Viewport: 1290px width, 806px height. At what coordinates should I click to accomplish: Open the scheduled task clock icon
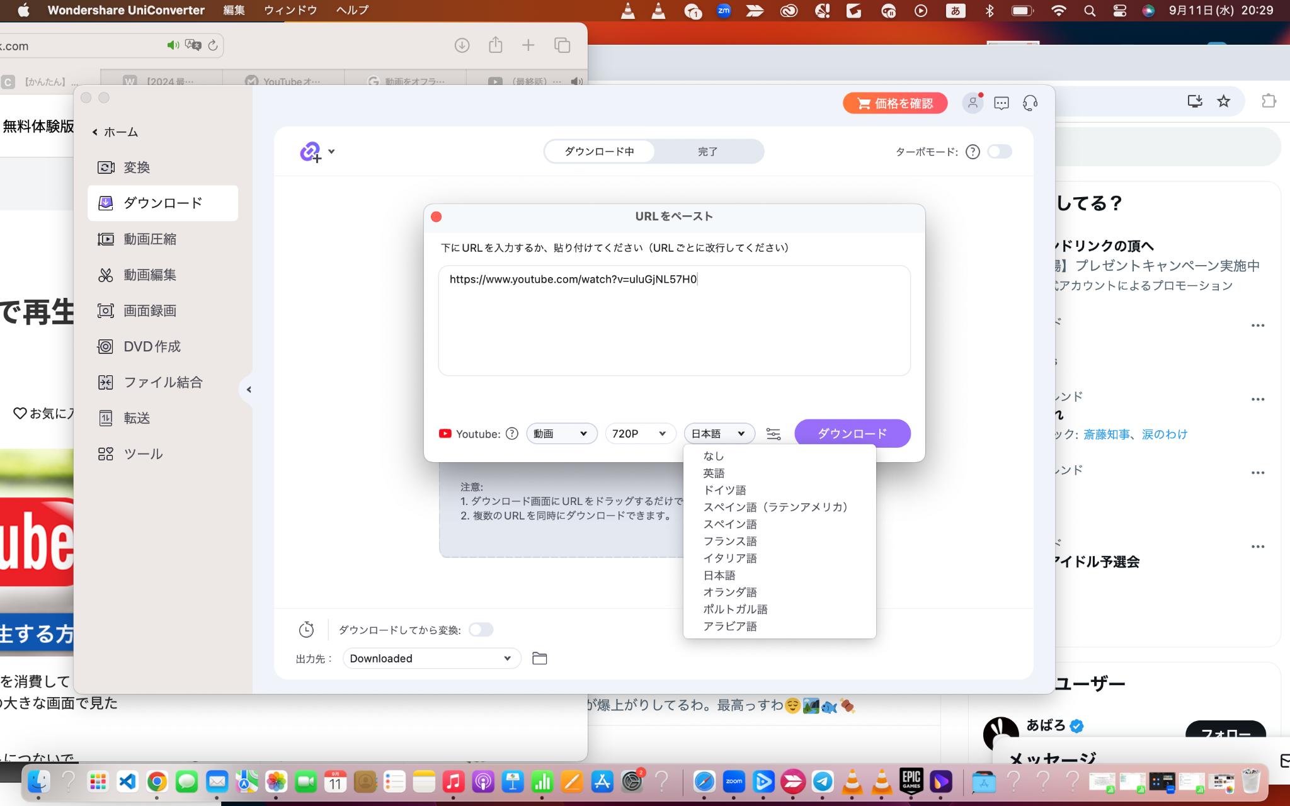coord(306,630)
